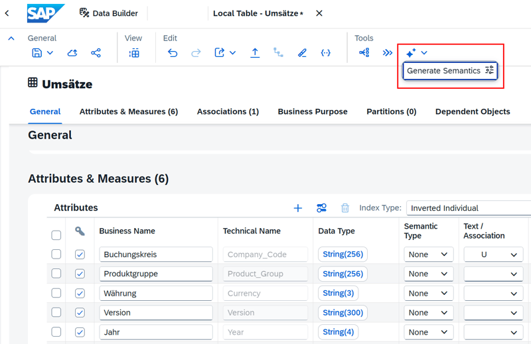Click the SAP logo

click(x=45, y=13)
